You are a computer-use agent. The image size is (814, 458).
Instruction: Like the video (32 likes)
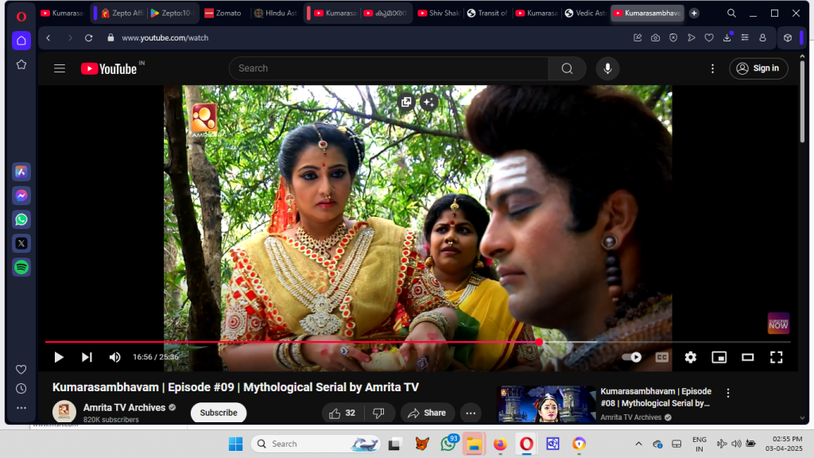click(343, 413)
